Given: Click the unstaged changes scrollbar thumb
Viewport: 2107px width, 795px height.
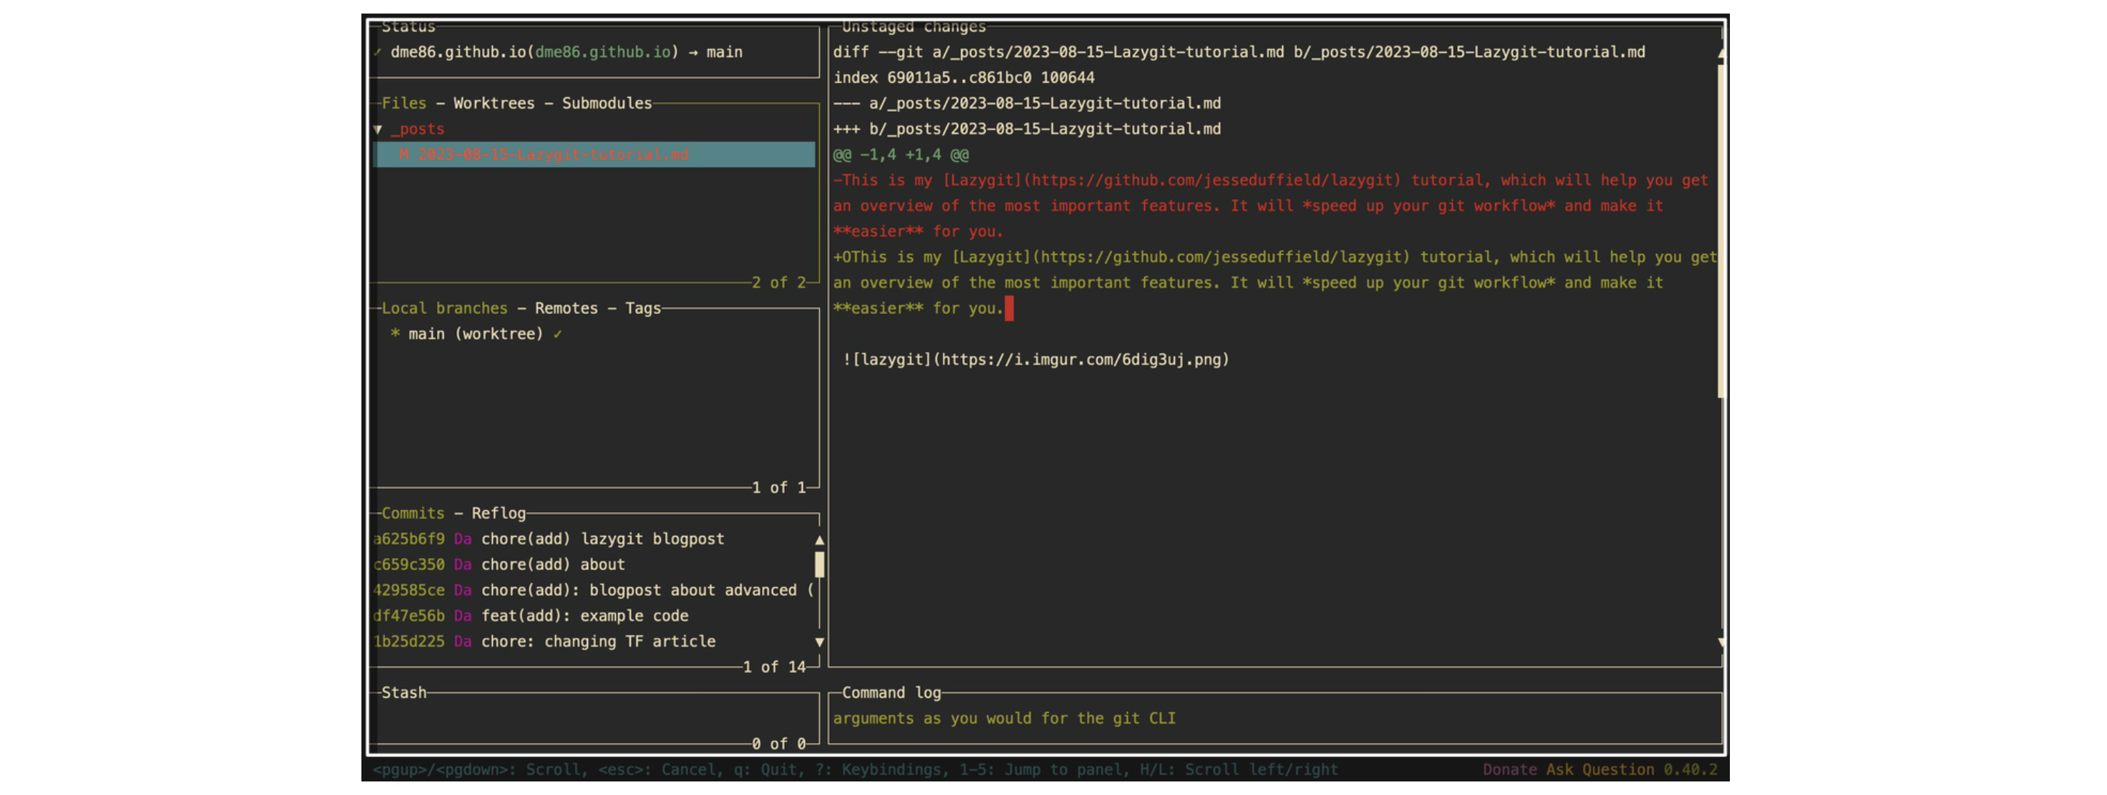Looking at the screenshot, I should pos(1721,231).
